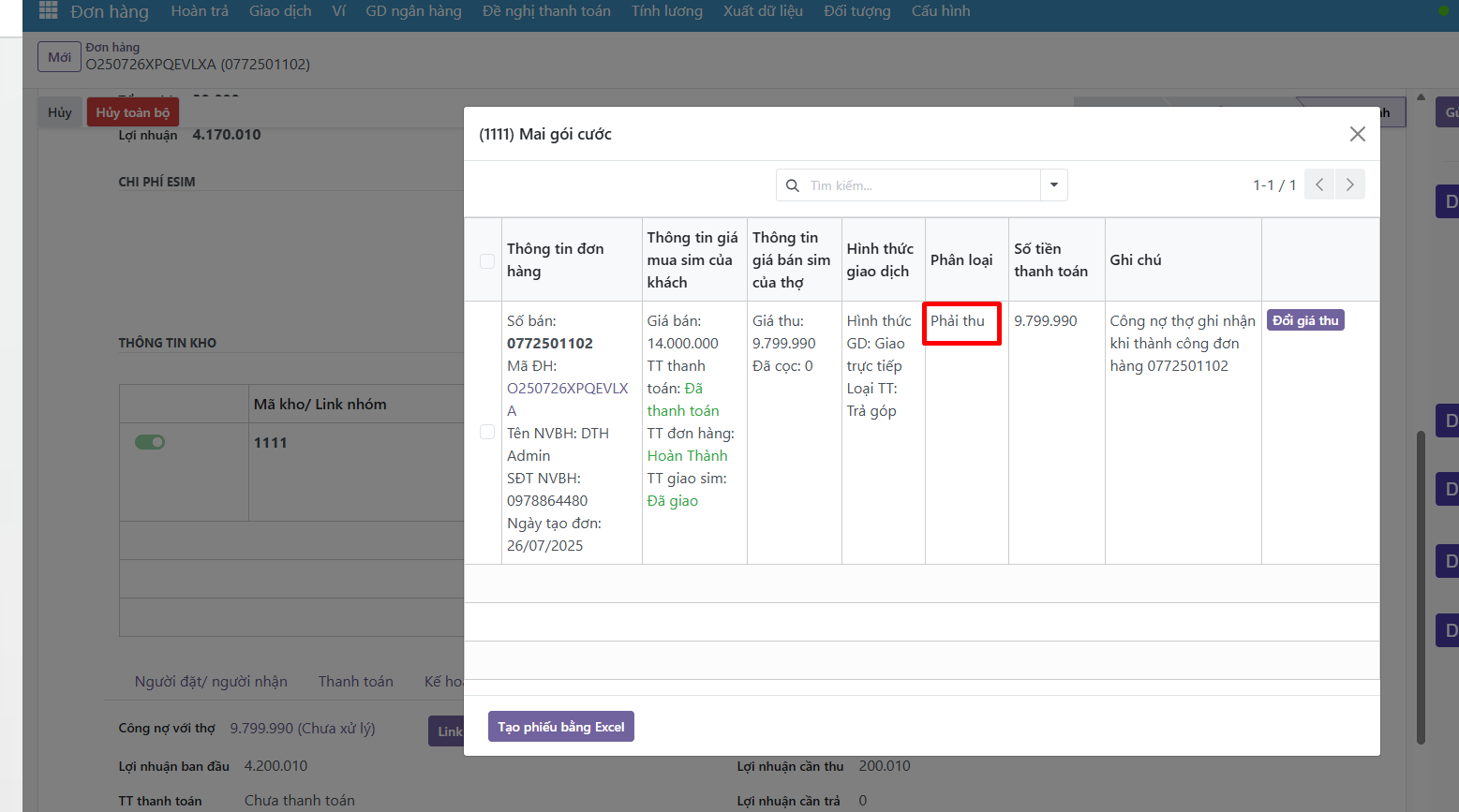The width and height of the screenshot is (1459, 812).
Task: Open the Giao dịch menu
Action: point(280,11)
